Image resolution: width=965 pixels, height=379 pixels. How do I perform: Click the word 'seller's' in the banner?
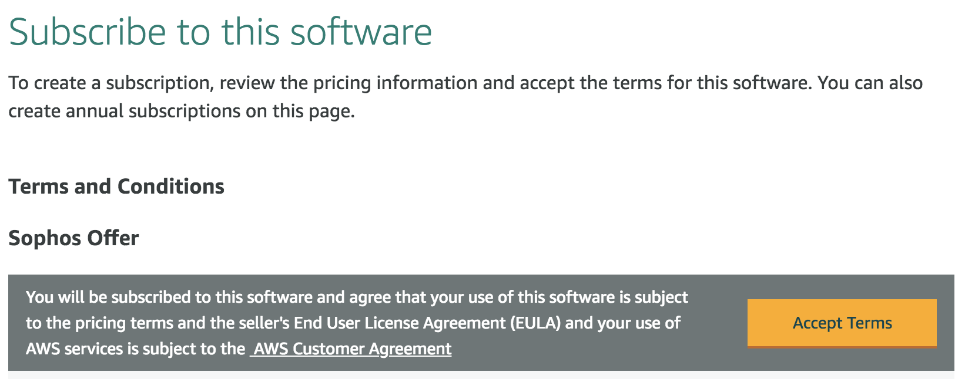coord(261,323)
